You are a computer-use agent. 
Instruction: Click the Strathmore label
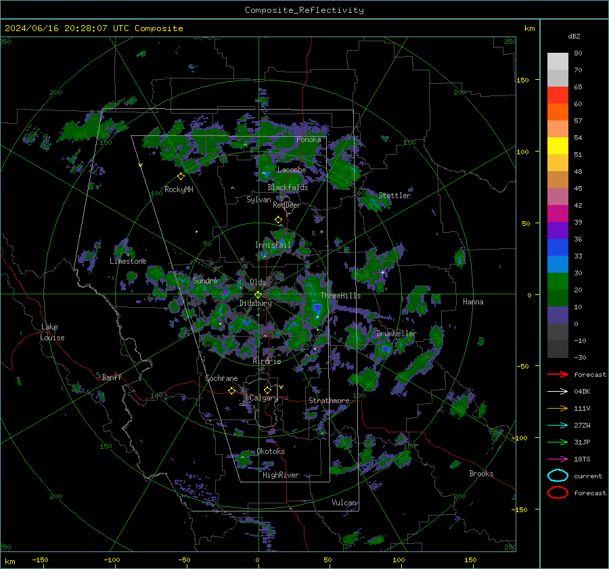click(329, 401)
